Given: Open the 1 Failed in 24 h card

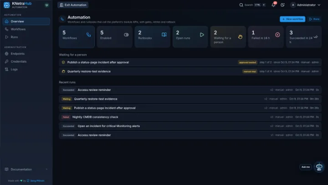Looking at the screenshot, I should [266, 37].
